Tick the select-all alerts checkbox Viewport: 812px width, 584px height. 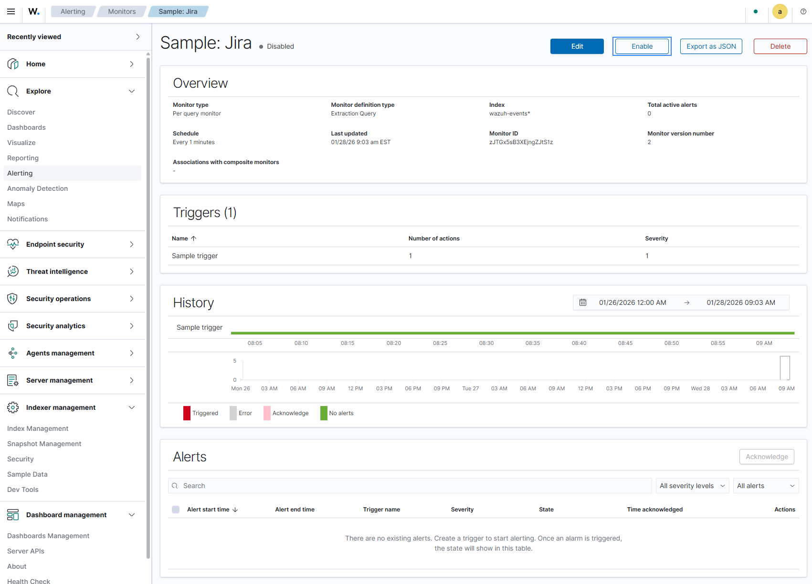click(176, 510)
